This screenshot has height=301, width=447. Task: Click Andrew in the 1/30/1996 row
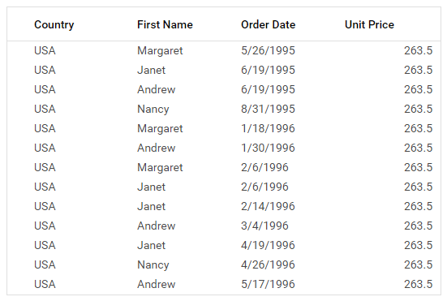click(x=157, y=148)
